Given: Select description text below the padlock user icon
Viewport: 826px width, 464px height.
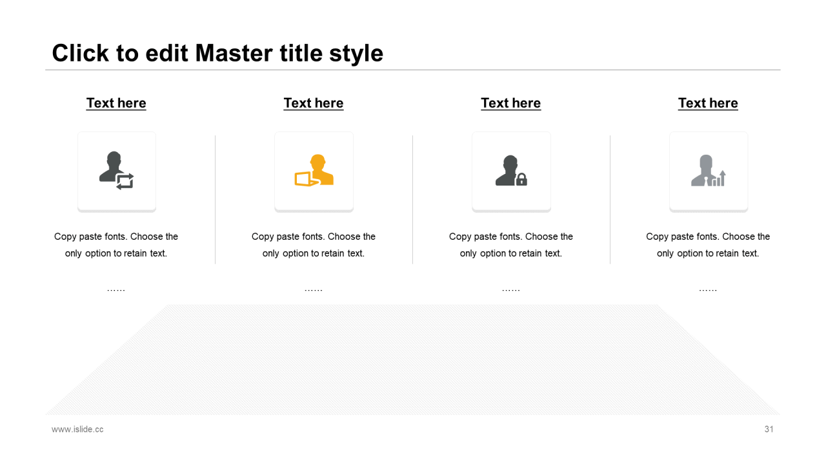Looking at the screenshot, I should 511,245.
